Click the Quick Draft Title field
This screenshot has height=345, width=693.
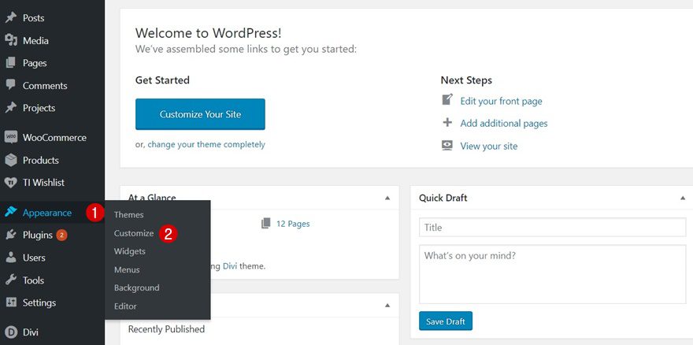pos(552,228)
